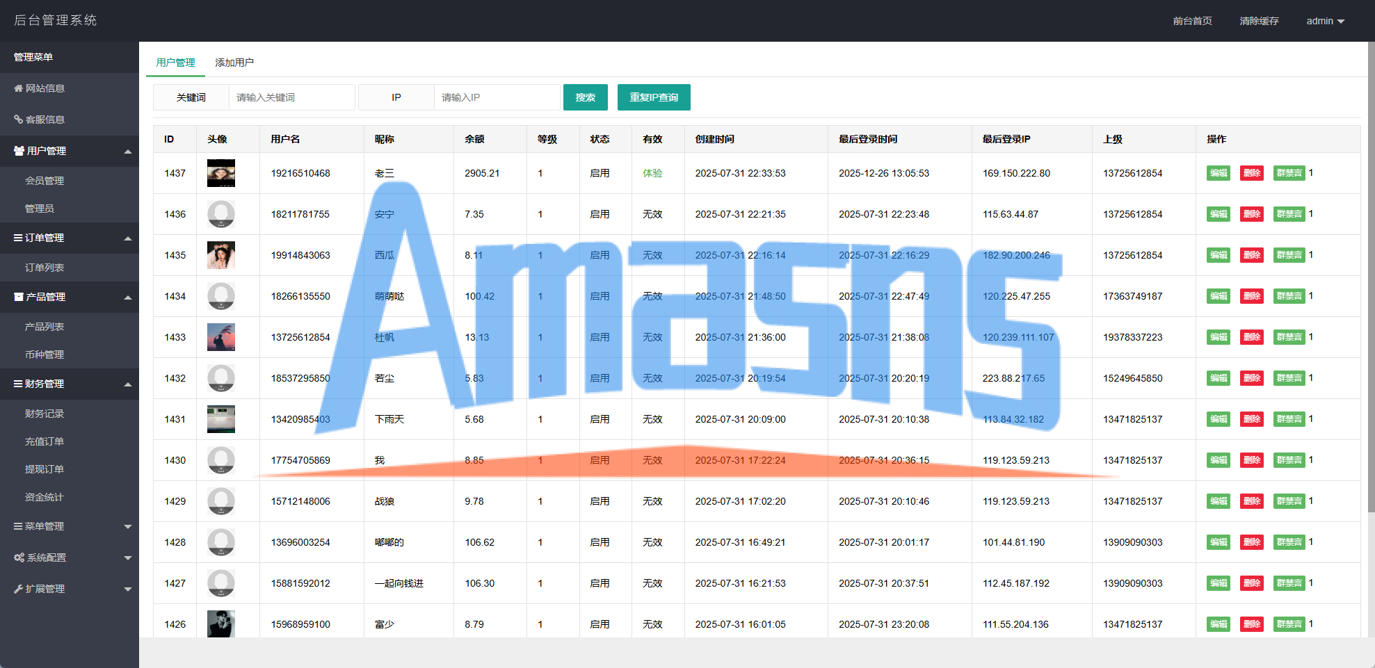Switch to the 用户管理 tab
Viewport: 1375px width, 668px height.
coord(175,63)
